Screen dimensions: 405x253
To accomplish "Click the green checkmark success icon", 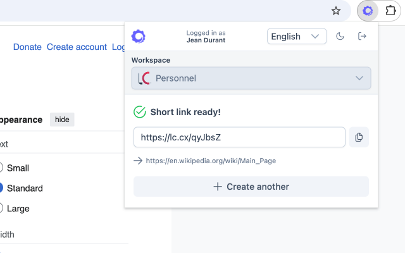I will pos(140,112).
